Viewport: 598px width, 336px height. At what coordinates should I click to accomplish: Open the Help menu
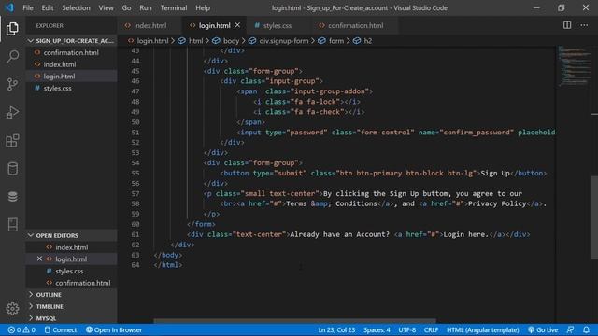pos(203,7)
